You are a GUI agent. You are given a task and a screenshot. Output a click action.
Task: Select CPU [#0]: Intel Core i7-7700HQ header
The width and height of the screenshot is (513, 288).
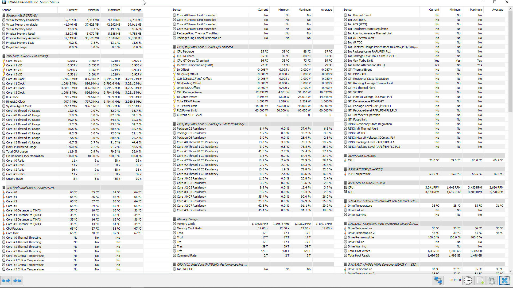[x=72, y=56]
